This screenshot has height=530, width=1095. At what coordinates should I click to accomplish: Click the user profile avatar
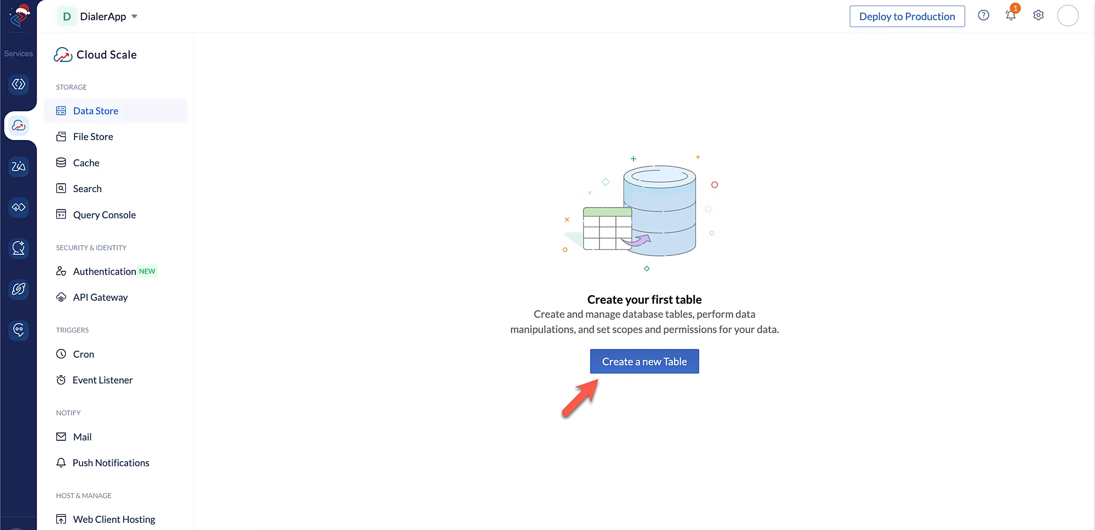[x=1067, y=16]
